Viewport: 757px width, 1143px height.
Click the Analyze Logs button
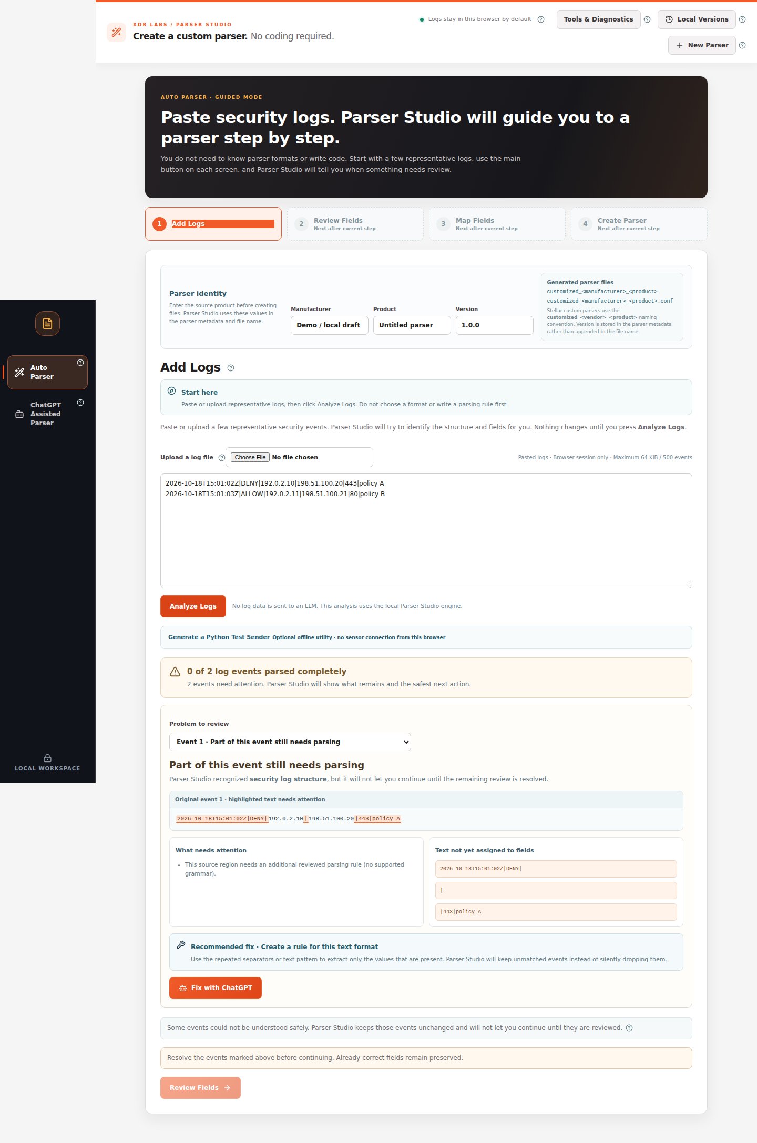click(x=193, y=606)
